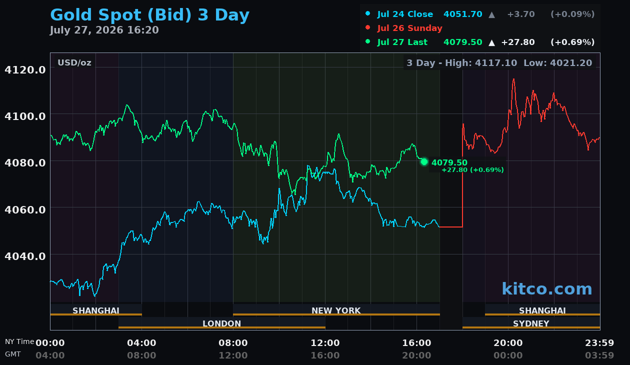
Task: Click the evening SHANGHAI session bar on the right
Action: pyautogui.click(x=542, y=310)
